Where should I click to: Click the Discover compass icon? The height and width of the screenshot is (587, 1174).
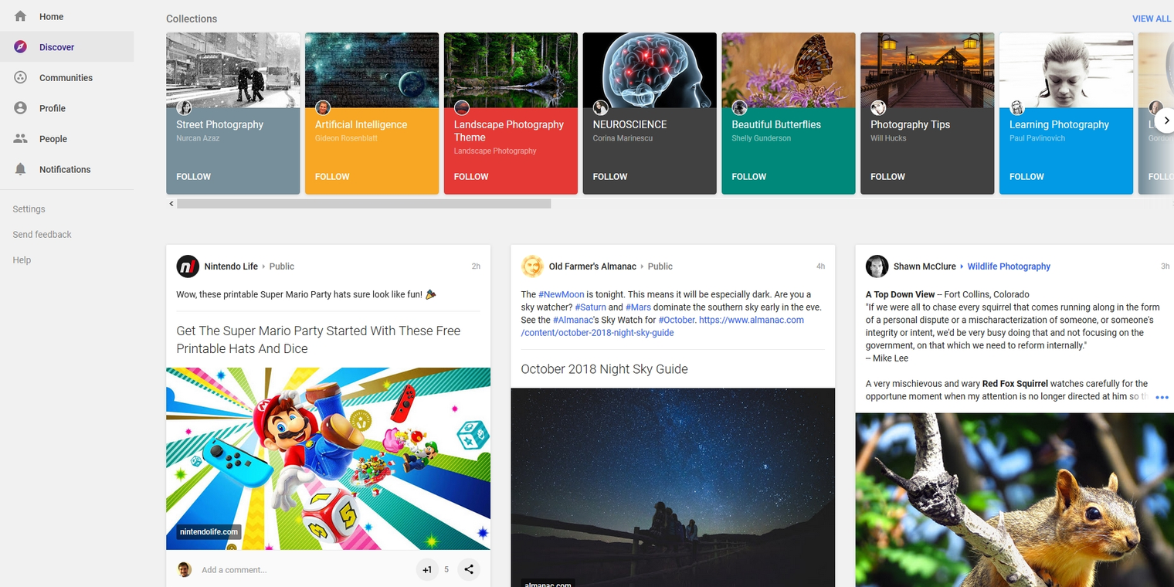(x=21, y=47)
